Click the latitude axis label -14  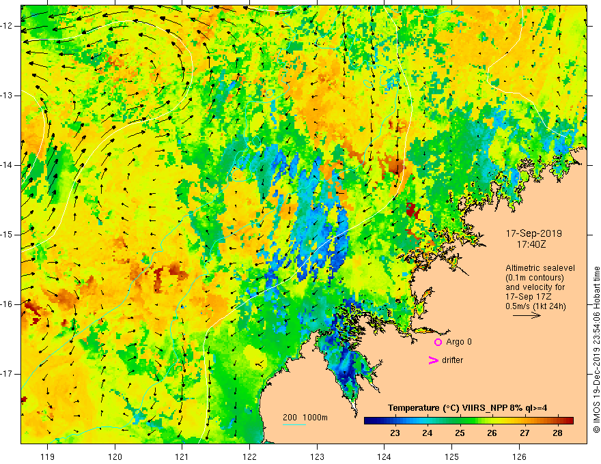pos(7,165)
